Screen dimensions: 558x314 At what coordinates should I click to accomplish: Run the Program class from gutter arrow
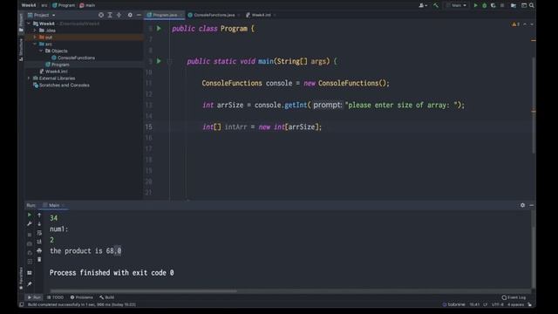point(159,29)
